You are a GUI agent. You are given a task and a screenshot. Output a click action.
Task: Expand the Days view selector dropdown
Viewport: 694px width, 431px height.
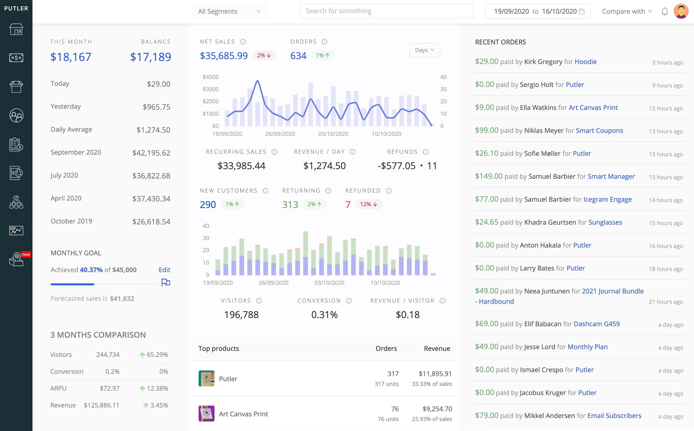tap(425, 50)
